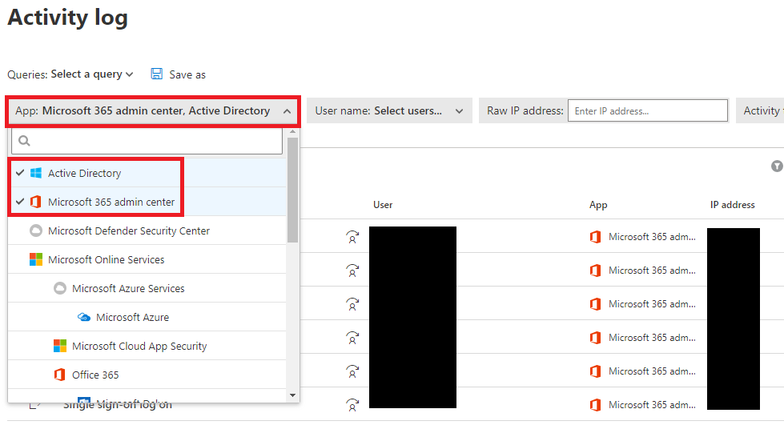Click the Microsoft Azure Services circle icon

click(x=60, y=288)
